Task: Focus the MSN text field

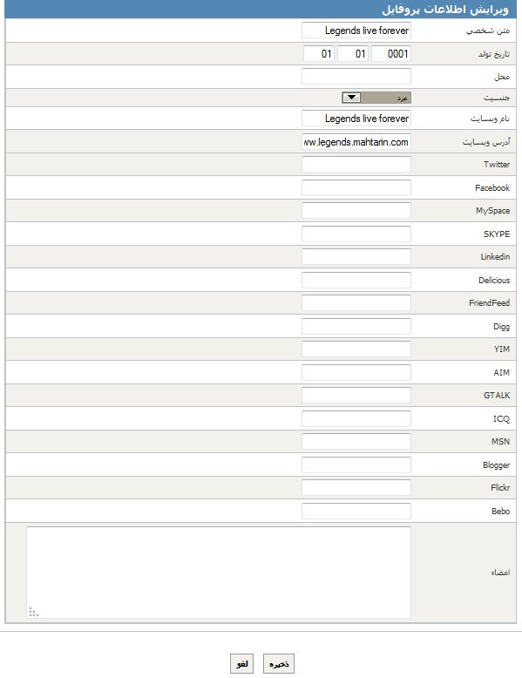Action: pos(356,442)
